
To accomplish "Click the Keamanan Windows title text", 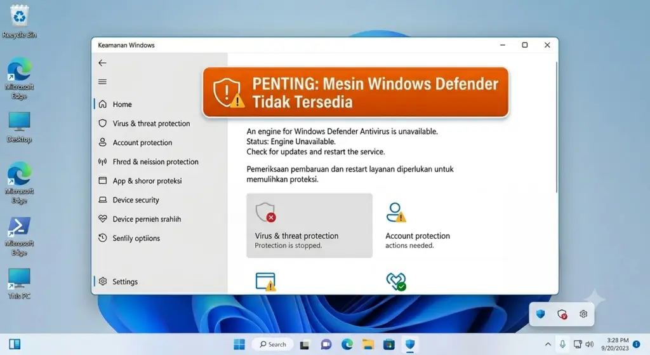I will [x=126, y=45].
